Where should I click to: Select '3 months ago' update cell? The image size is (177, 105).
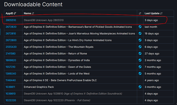(x=153, y=87)
